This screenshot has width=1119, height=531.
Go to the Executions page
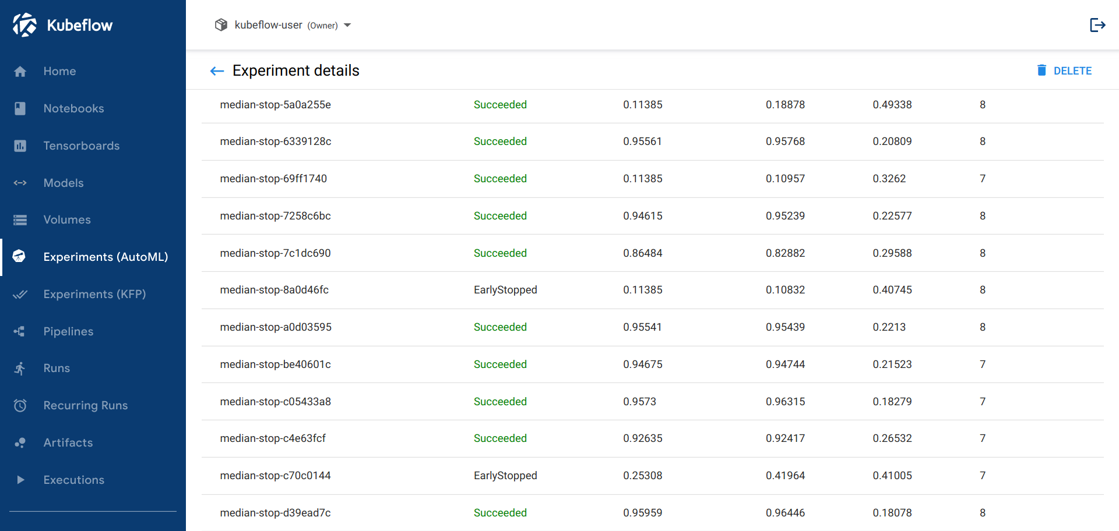click(74, 480)
